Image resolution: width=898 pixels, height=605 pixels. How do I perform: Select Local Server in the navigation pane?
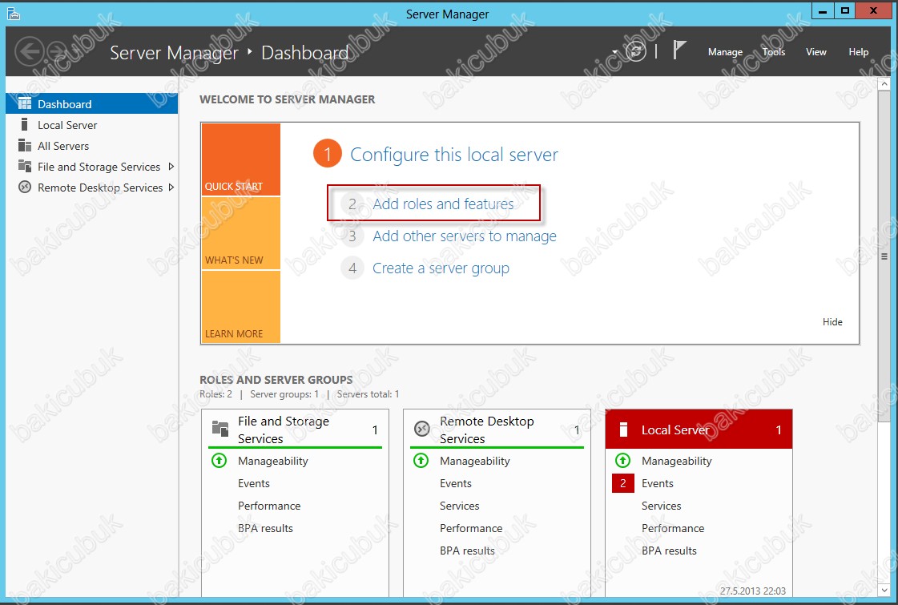click(x=91, y=125)
